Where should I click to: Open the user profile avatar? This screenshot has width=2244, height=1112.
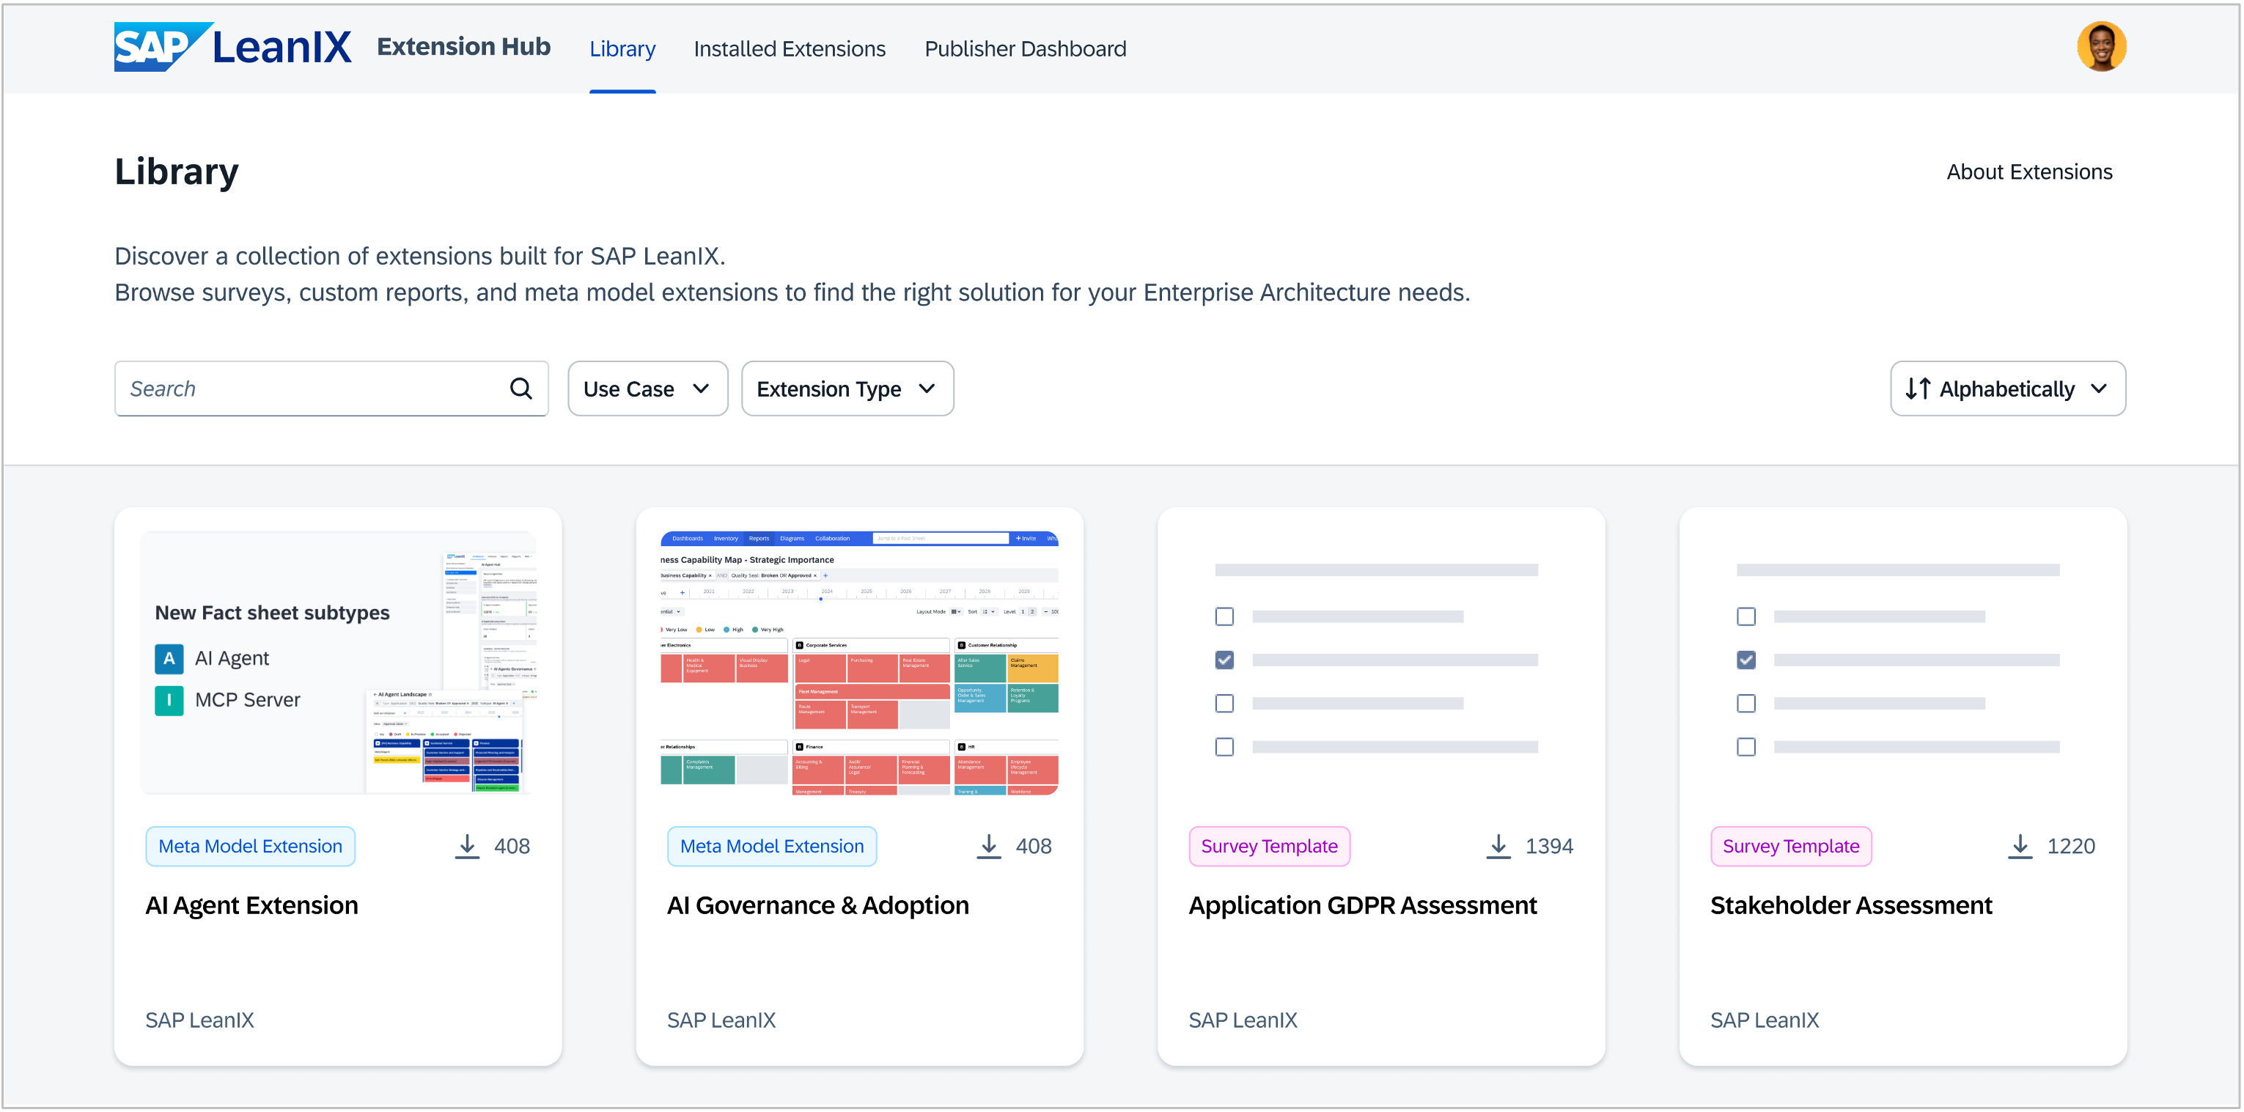(2100, 47)
